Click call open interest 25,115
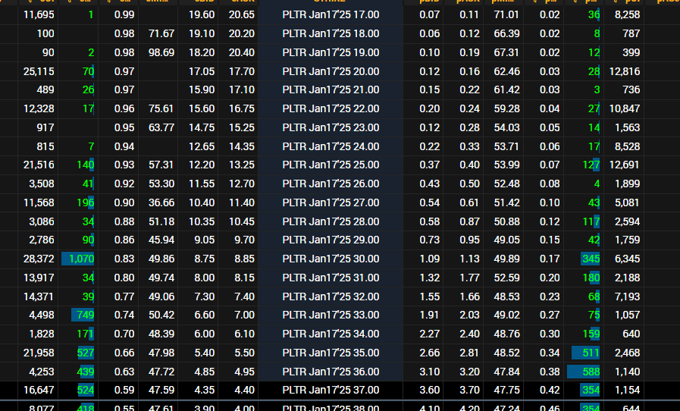Image resolution: width=680 pixels, height=411 pixels. (39, 71)
